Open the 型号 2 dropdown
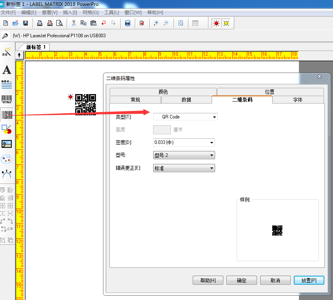 [184, 155]
